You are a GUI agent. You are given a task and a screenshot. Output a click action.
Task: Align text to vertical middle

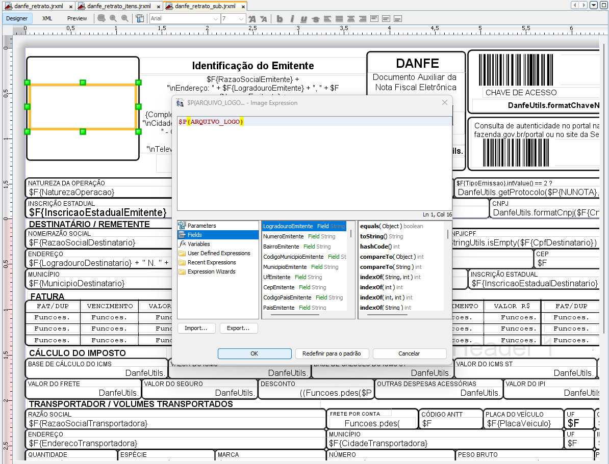pos(386,19)
